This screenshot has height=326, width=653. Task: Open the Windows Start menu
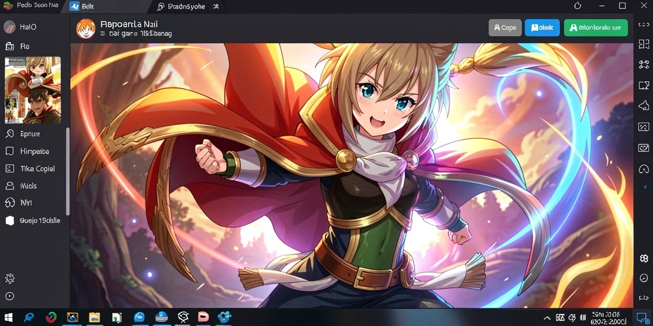pyautogui.click(x=8, y=317)
